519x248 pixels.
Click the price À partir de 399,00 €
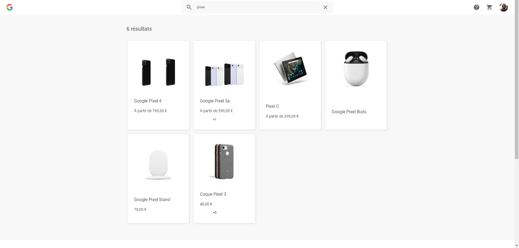tap(216, 111)
